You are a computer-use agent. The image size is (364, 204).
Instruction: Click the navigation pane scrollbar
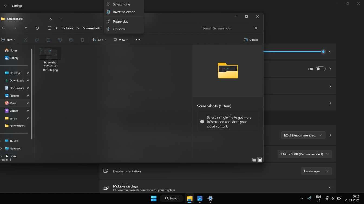(32, 94)
